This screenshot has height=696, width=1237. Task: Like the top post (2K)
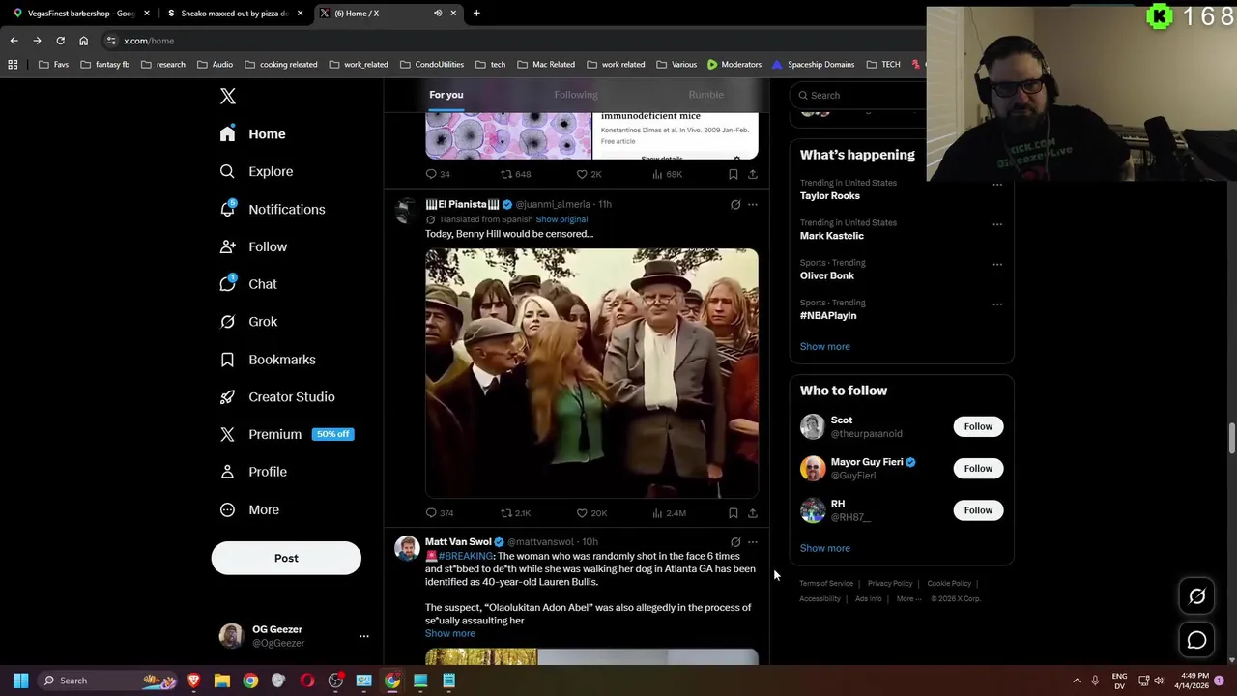point(589,174)
